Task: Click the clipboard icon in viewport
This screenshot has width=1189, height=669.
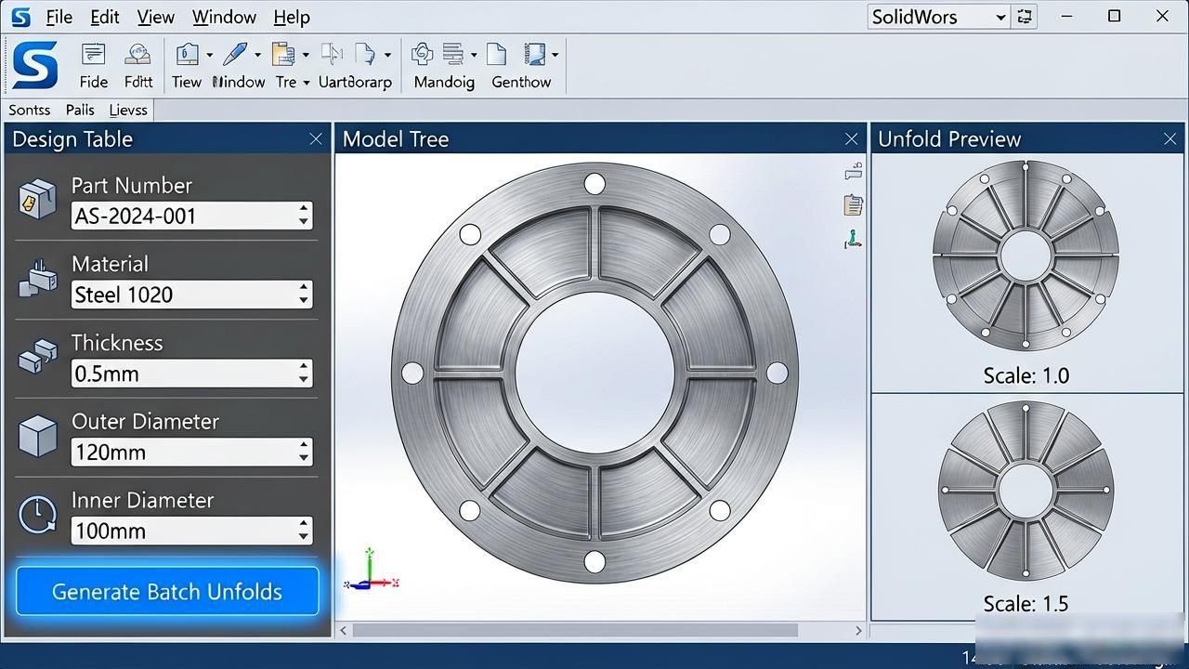Action: coord(853,204)
